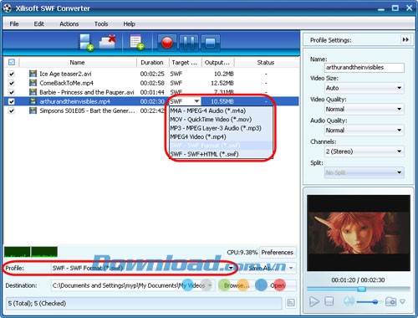
Task: Sort list by Duration column header
Action: pyautogui.click(x=152, y=63)
